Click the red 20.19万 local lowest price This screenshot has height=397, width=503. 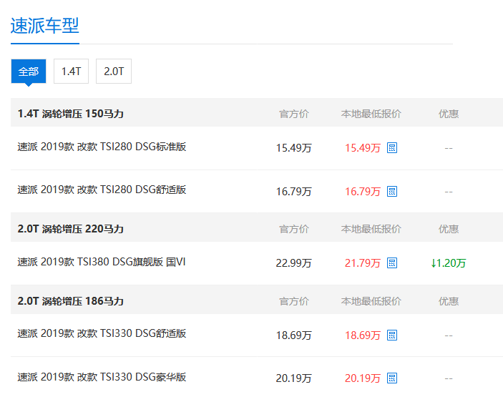(x=363, y=378)
